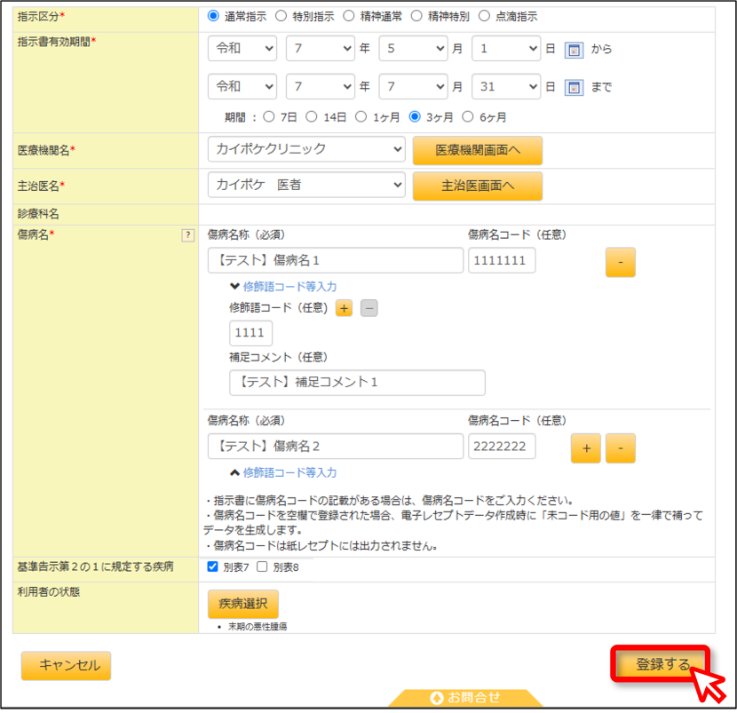The height and width of the screenshot is (713, 737).
Task: Click the help question mark beside 傷病名
Action: point(188,235)
